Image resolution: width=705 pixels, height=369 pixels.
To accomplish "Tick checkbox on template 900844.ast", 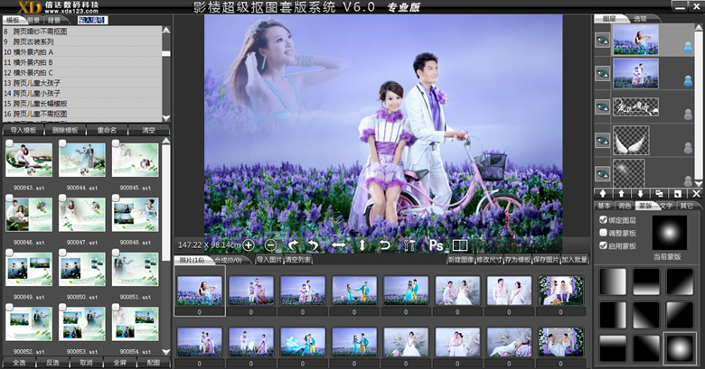I will (x=62, y=143).
